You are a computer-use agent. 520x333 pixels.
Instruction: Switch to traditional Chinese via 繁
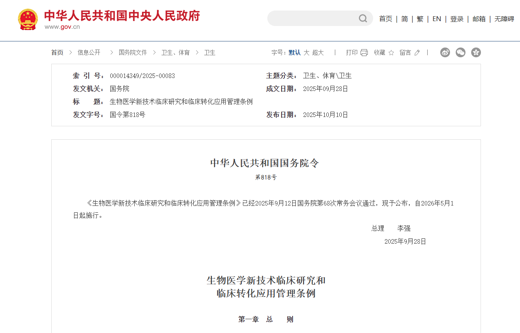point(420,19)
